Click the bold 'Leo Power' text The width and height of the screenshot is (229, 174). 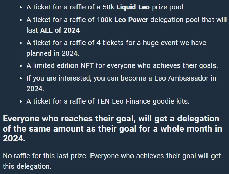tap(131, 20)
